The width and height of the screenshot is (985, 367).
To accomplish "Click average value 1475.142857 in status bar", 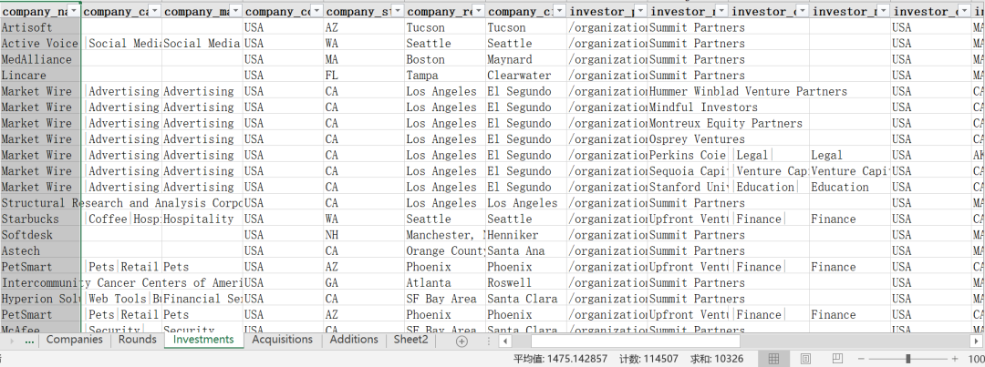I will (560, 359).
